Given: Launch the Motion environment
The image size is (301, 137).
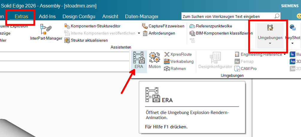Looking at the screenshot, I should pos(154,60).
